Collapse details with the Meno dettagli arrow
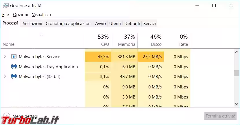240x125 pixels. point(6,116)
